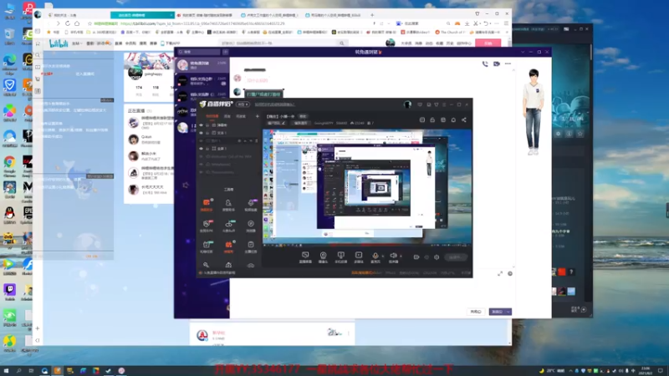Click the orange tool icon in third toolbox row
The height and width of the screenshot is (376, 669).
click(228, 245)
